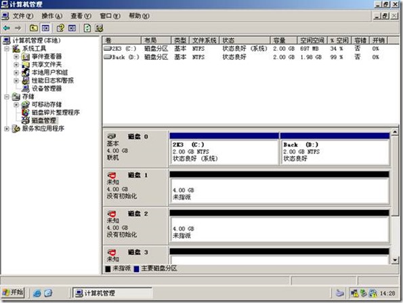Viewport: 403px width, 303px height.
Task: Click the 磁盘 0 disk icon
Action: tap(112, 136)
